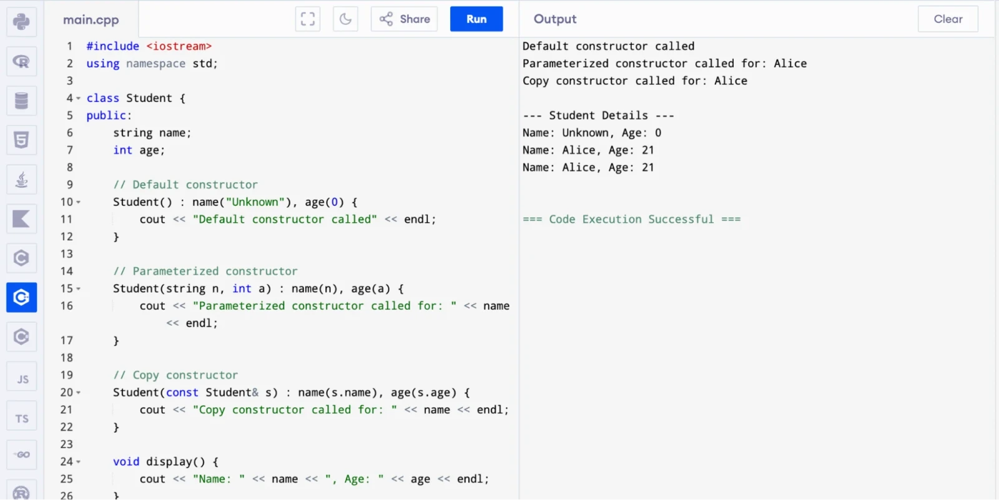Collapse the display function at line 24
This screenshot has height=500, width=999.
coord(78,462)
